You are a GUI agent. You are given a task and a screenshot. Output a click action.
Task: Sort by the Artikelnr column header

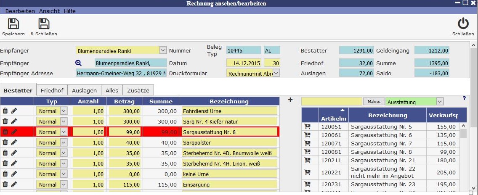pyautogui.click(x=333, y=116)
